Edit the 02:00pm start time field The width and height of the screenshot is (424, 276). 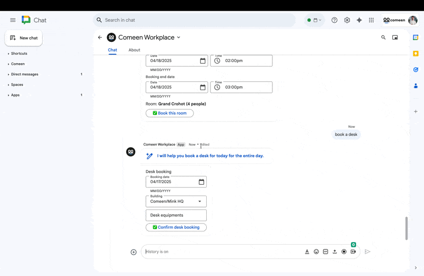tap(241, 61)
